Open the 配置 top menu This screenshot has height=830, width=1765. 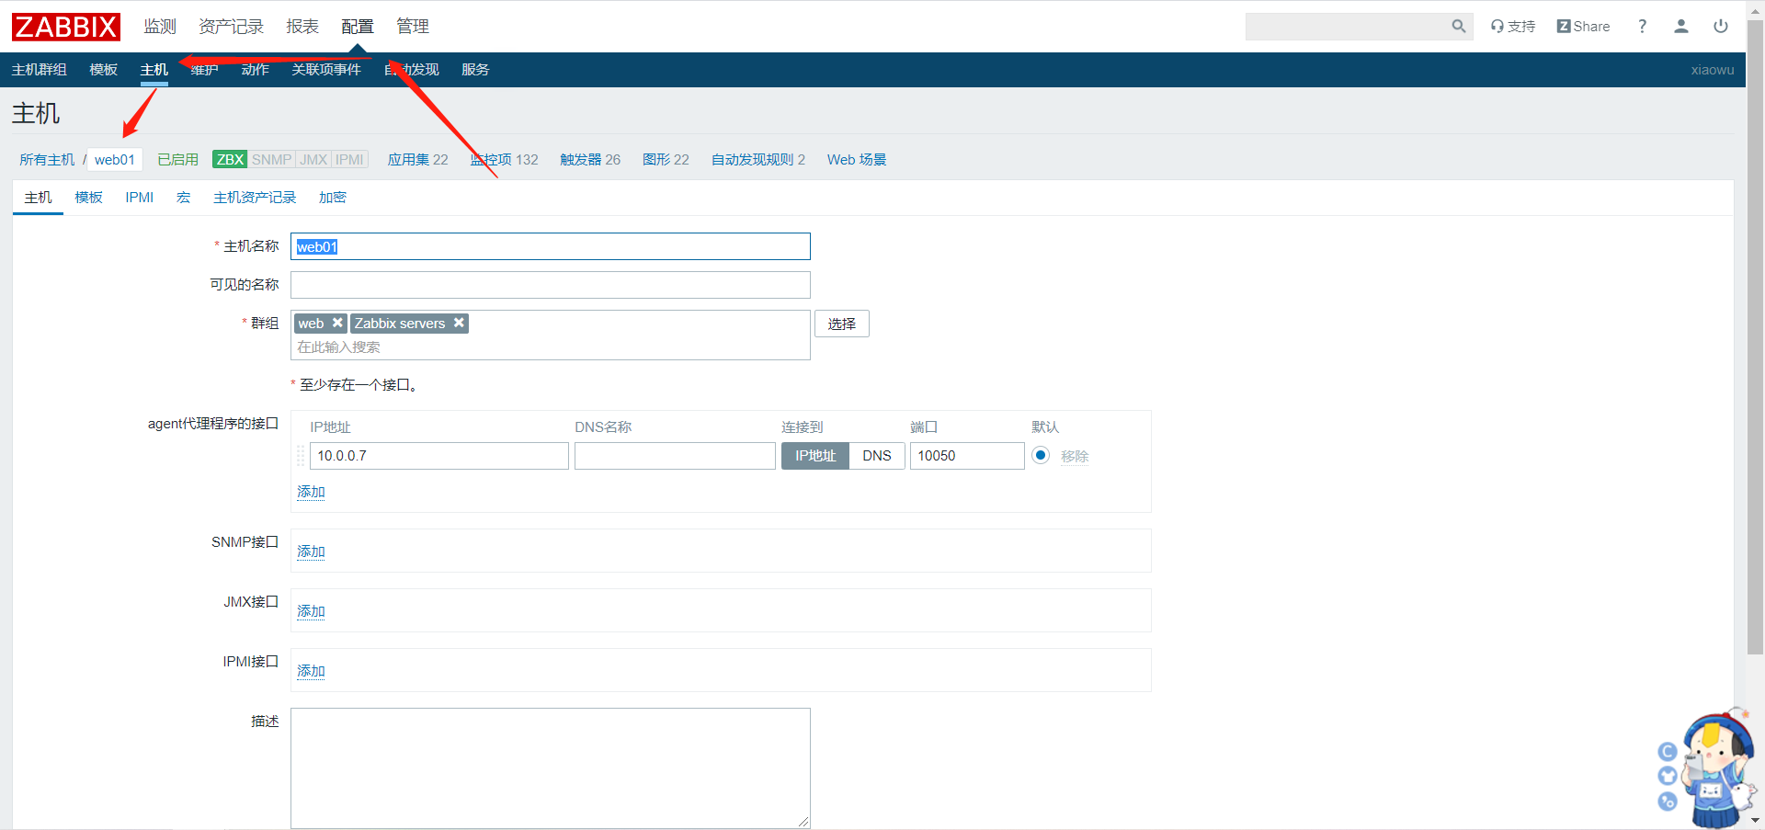coord(357,27)
